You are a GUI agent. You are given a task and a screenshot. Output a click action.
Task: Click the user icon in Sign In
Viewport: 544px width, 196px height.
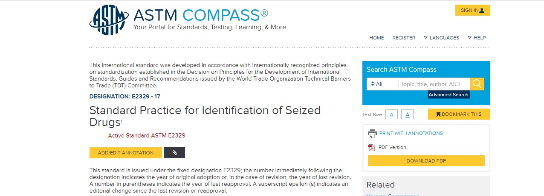tap(482, 10)
